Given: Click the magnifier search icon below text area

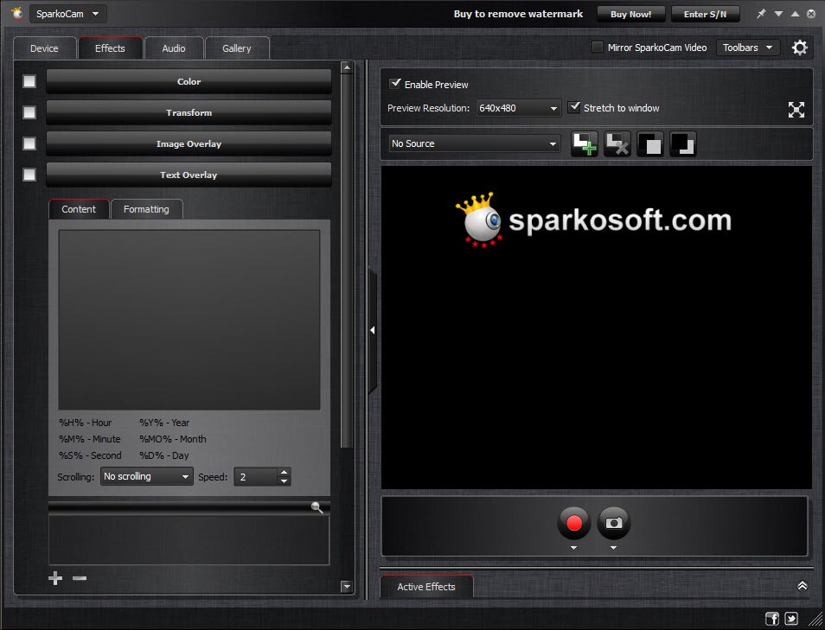Looking at the screenshot, I should [317, 507].
